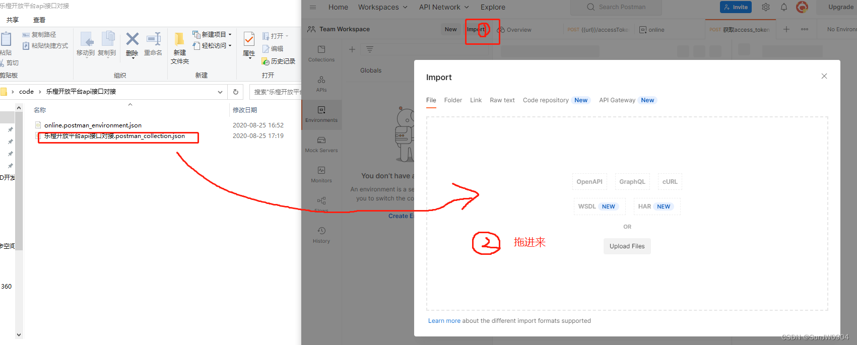Click the Import button in workspace header

[476, 29]
